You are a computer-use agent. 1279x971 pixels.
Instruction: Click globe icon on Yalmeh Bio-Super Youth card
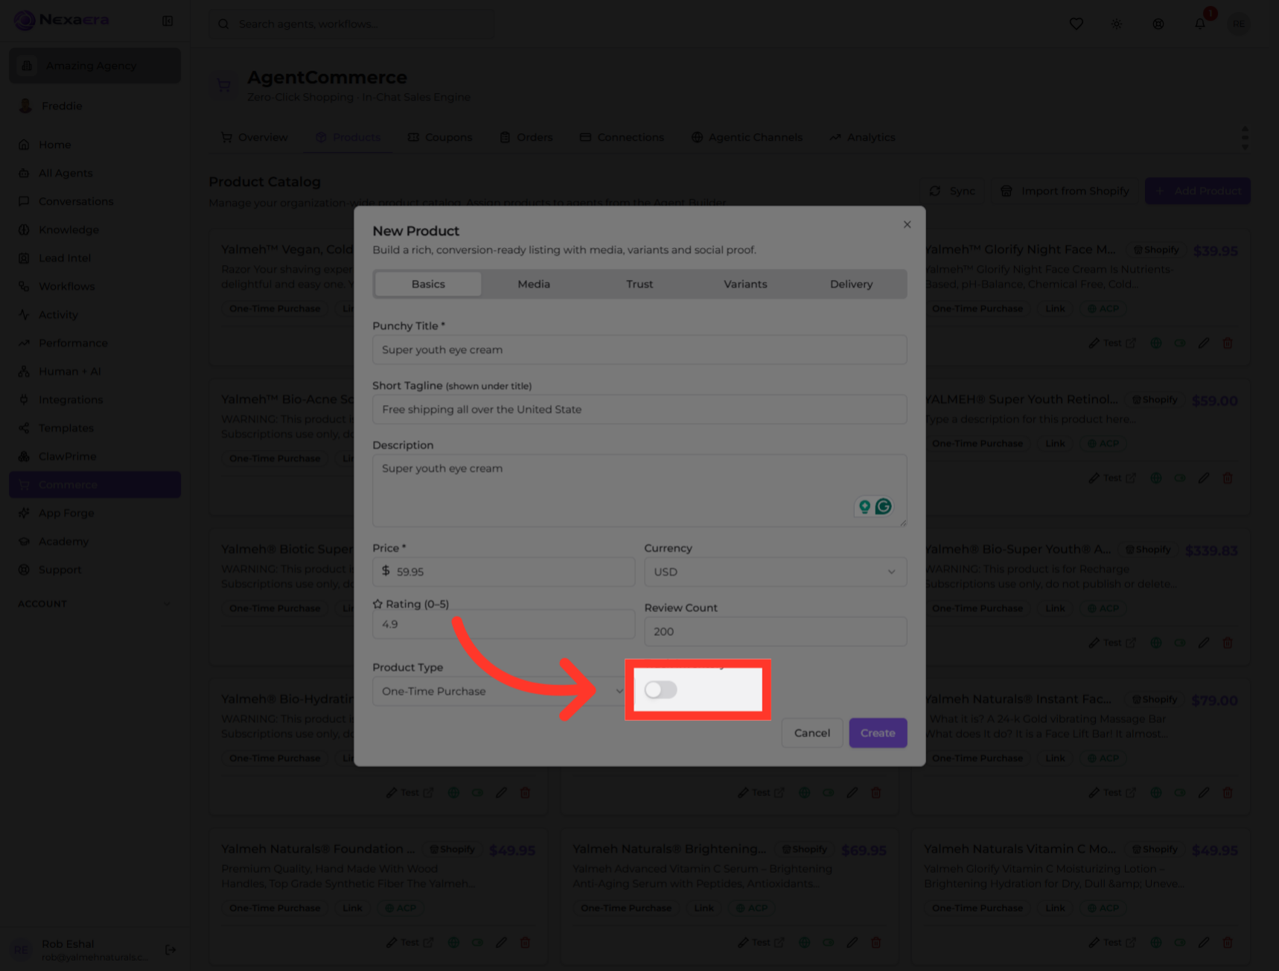pos(1156,643)
